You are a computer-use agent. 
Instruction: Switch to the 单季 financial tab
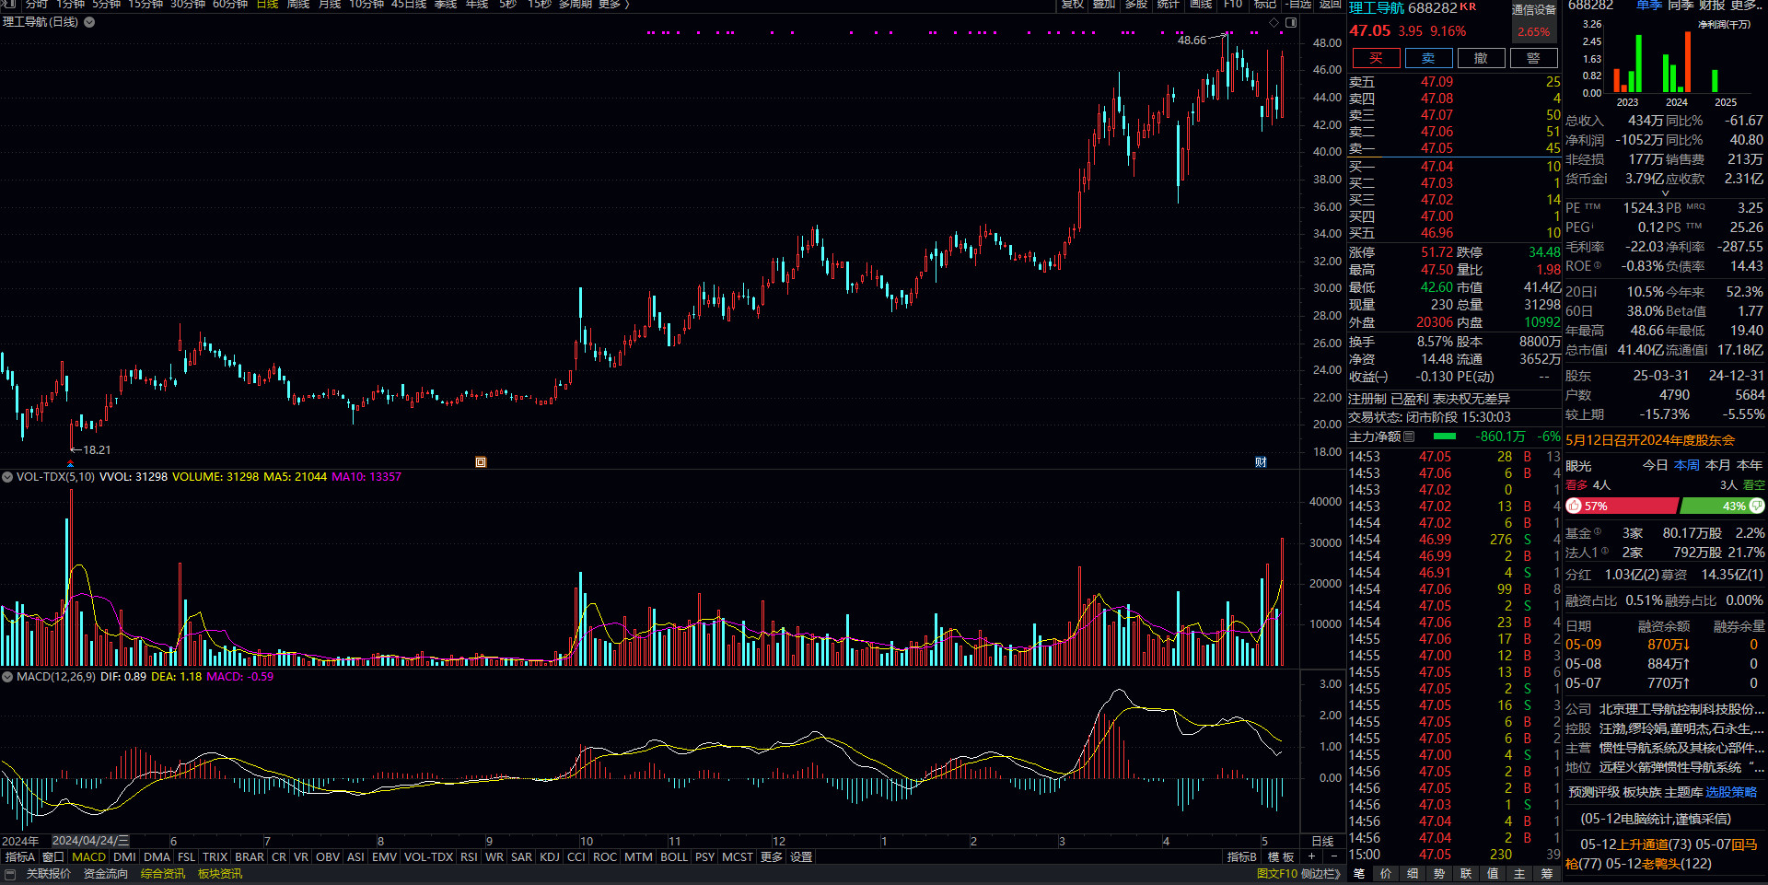coord(1648,6)
